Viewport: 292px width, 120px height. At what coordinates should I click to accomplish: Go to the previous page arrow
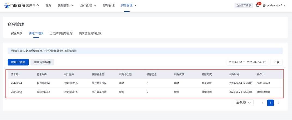coord(262,103)
